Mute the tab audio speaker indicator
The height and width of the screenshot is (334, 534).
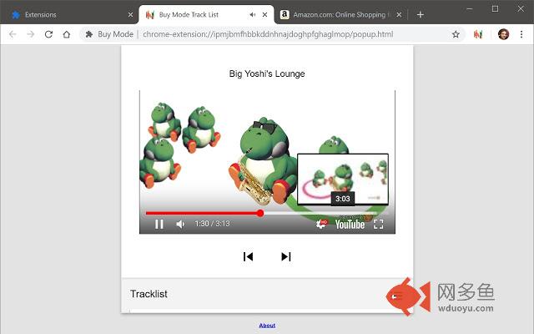pyautogui.click(x=252, y=15)
